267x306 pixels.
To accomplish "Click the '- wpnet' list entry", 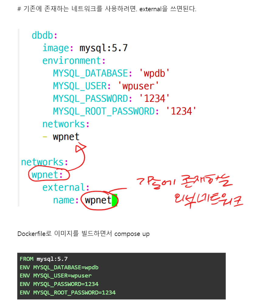I will [61, 136].
